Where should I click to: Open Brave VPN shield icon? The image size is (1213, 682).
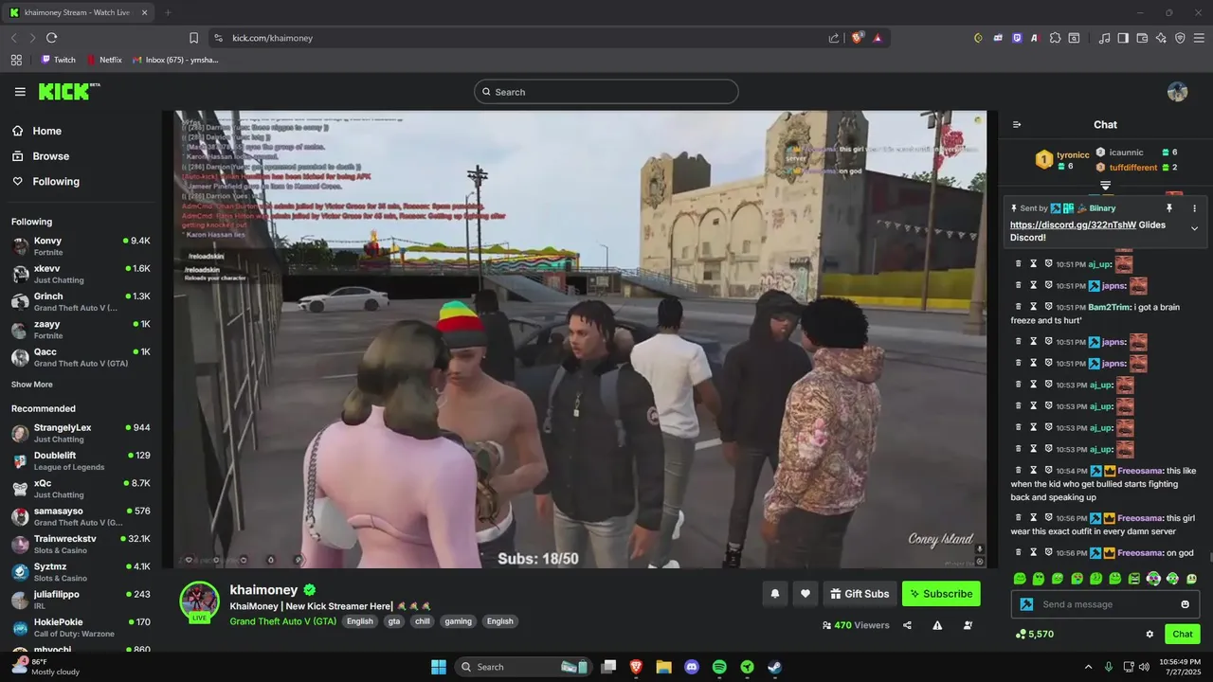(1180, 38)
